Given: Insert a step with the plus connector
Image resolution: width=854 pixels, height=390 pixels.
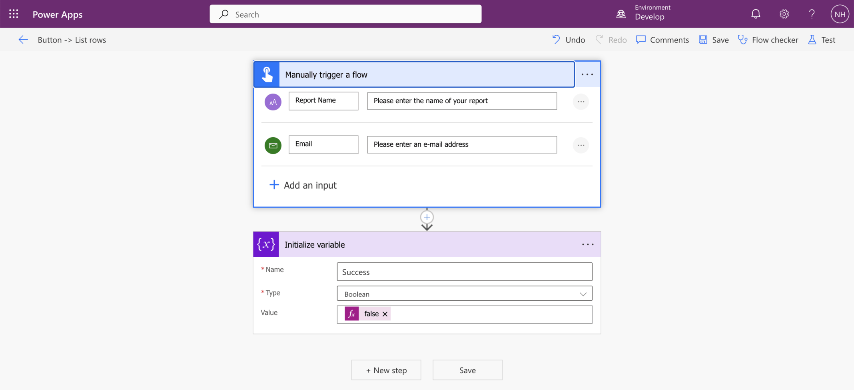Looking at the screenshot, I should coord(427,217).
